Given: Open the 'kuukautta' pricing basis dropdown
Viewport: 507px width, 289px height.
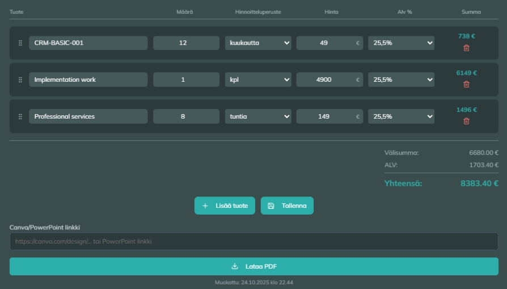Looking at the screenshot, I should [x=257, y=43].
